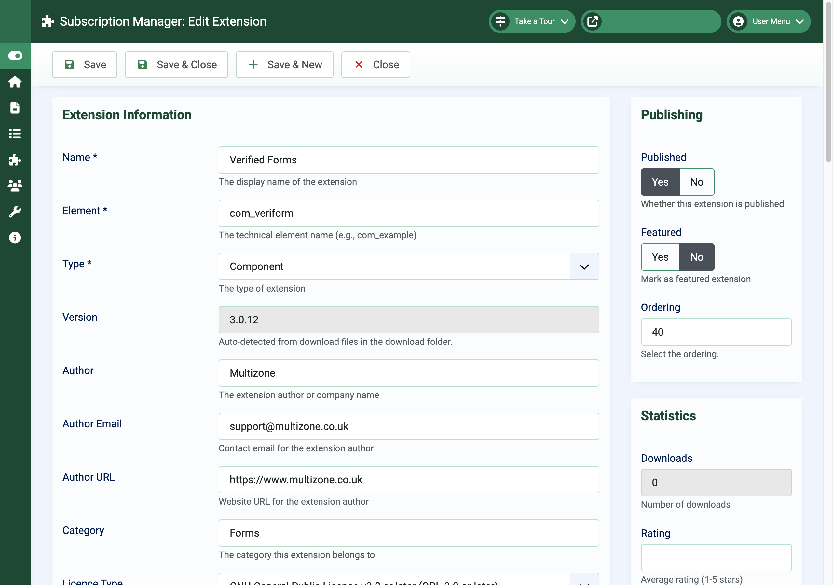The height and width of the screenshot is (585, 833).
Task: Expand the Take a Tour dropdown
Action: point(565,21)
